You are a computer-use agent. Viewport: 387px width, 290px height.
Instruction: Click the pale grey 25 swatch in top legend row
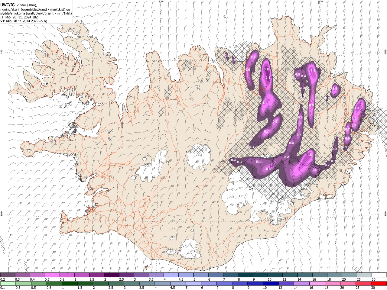click(364, 275)
